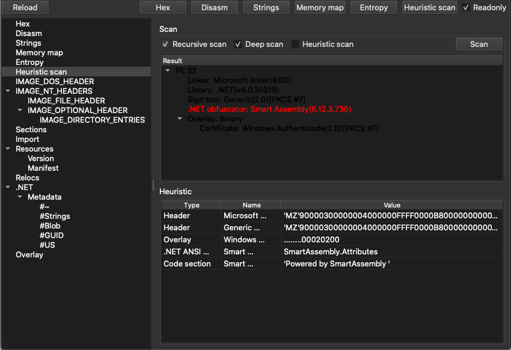Select Memory map in the sidebar tree
Viewport: 511px width, 350px height.
39,53
